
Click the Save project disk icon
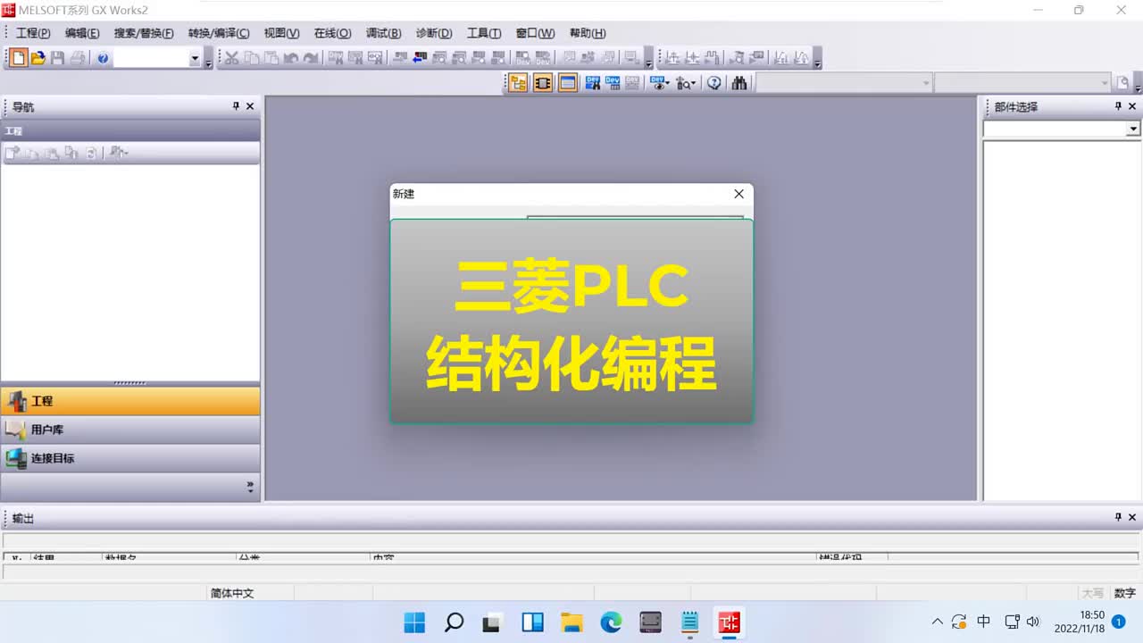click(x=58, y=58)
